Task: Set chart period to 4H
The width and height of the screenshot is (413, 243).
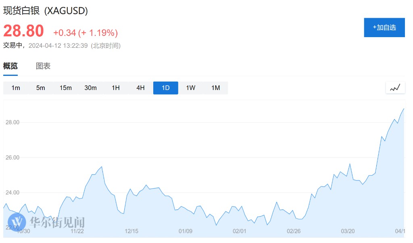Action: pos(140,88)
